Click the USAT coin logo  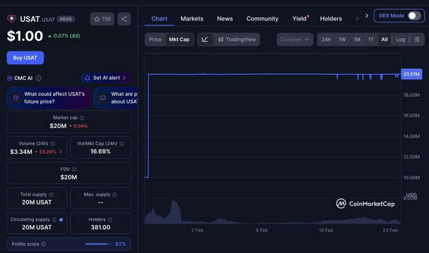coord(11,18)
